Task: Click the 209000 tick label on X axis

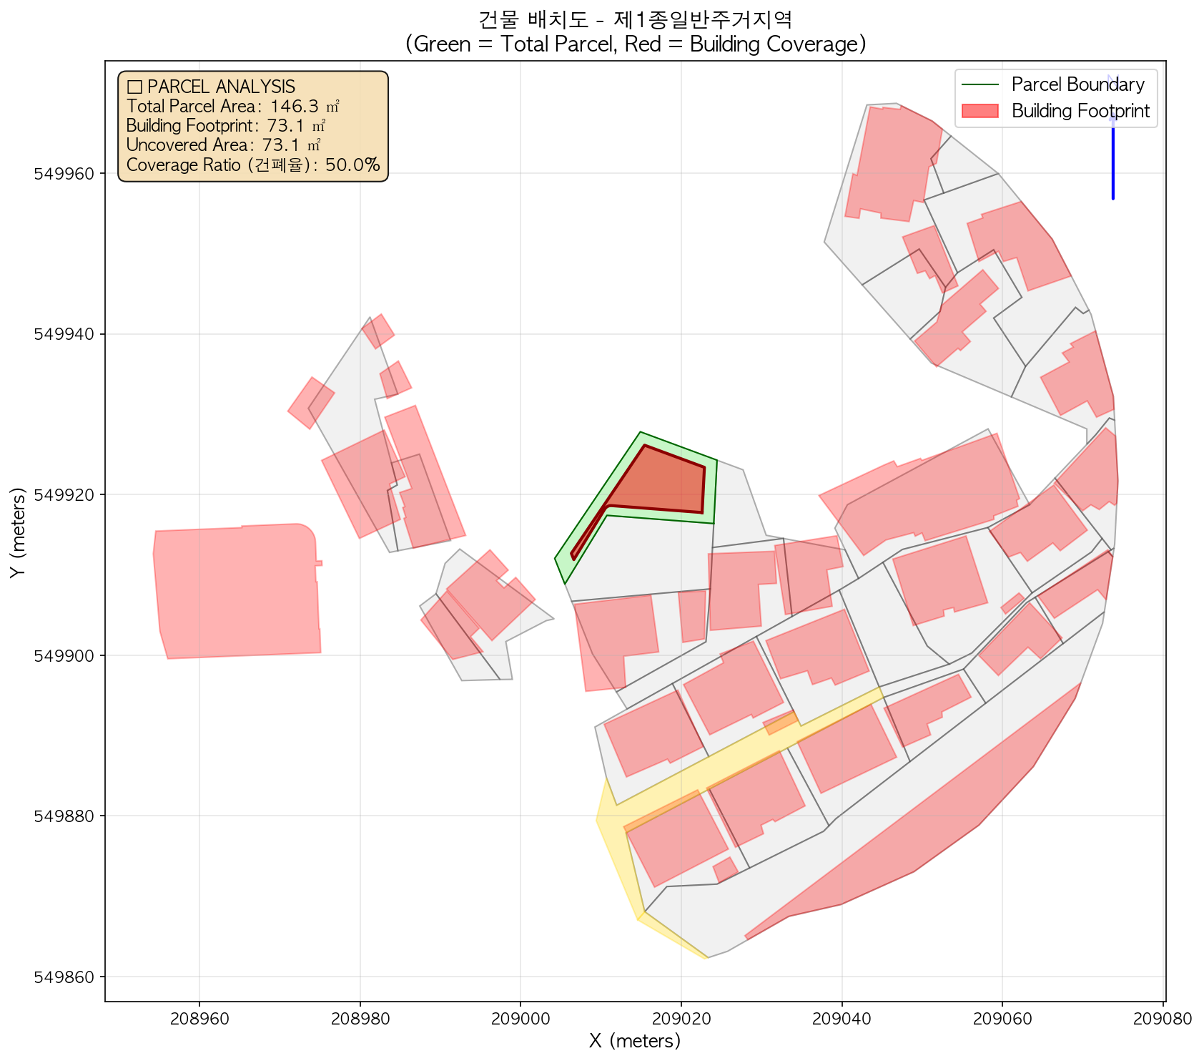Action: tap(520, 1018)
